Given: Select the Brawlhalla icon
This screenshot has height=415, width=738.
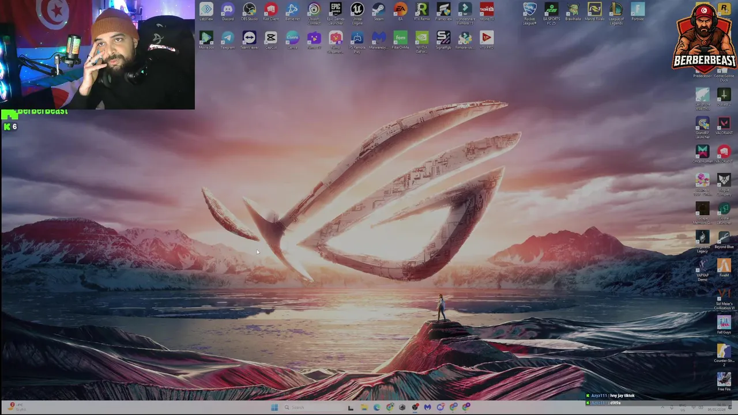Looking at the screenshot, I should tap(573, 12).
